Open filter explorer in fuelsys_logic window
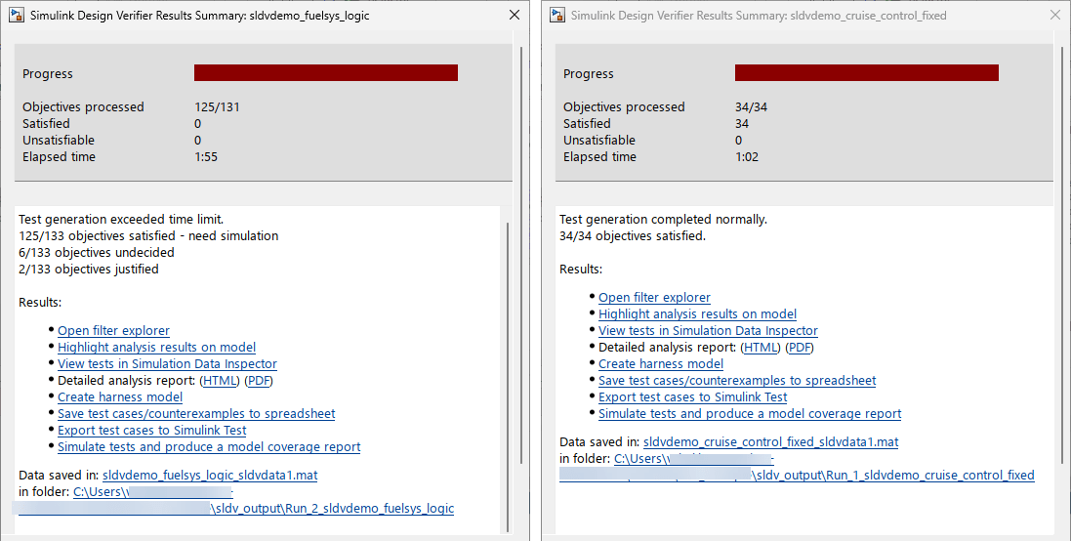This screenshot has width=1071, height=541. click(113, 331)
